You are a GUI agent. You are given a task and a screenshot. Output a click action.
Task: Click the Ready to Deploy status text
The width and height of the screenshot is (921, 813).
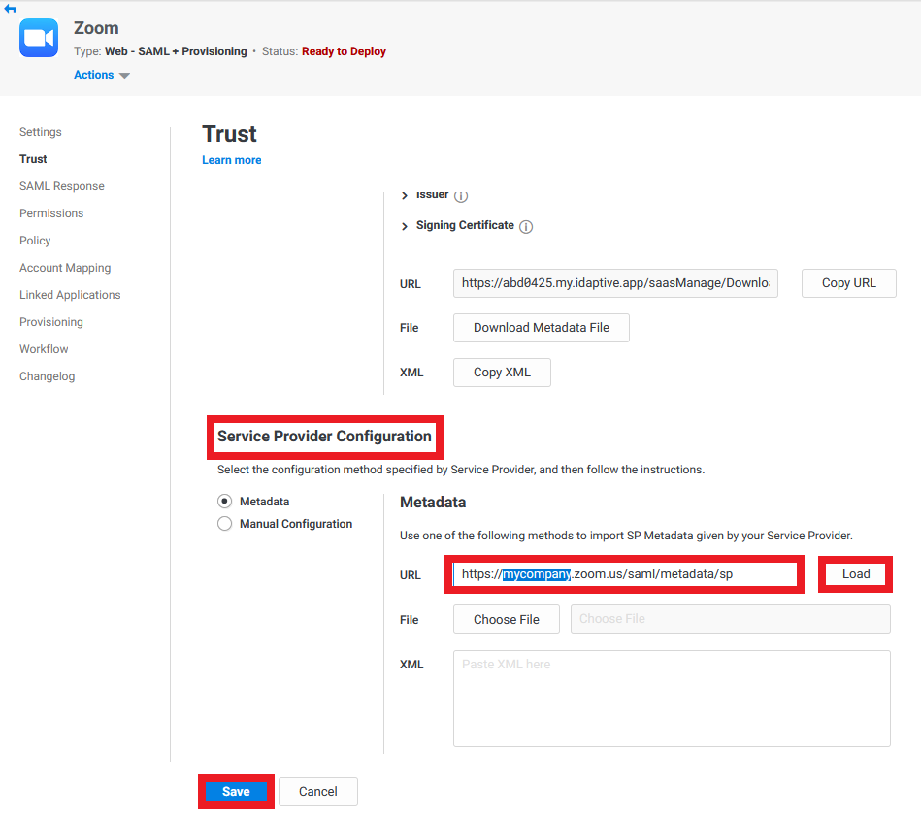click(344, 51)
